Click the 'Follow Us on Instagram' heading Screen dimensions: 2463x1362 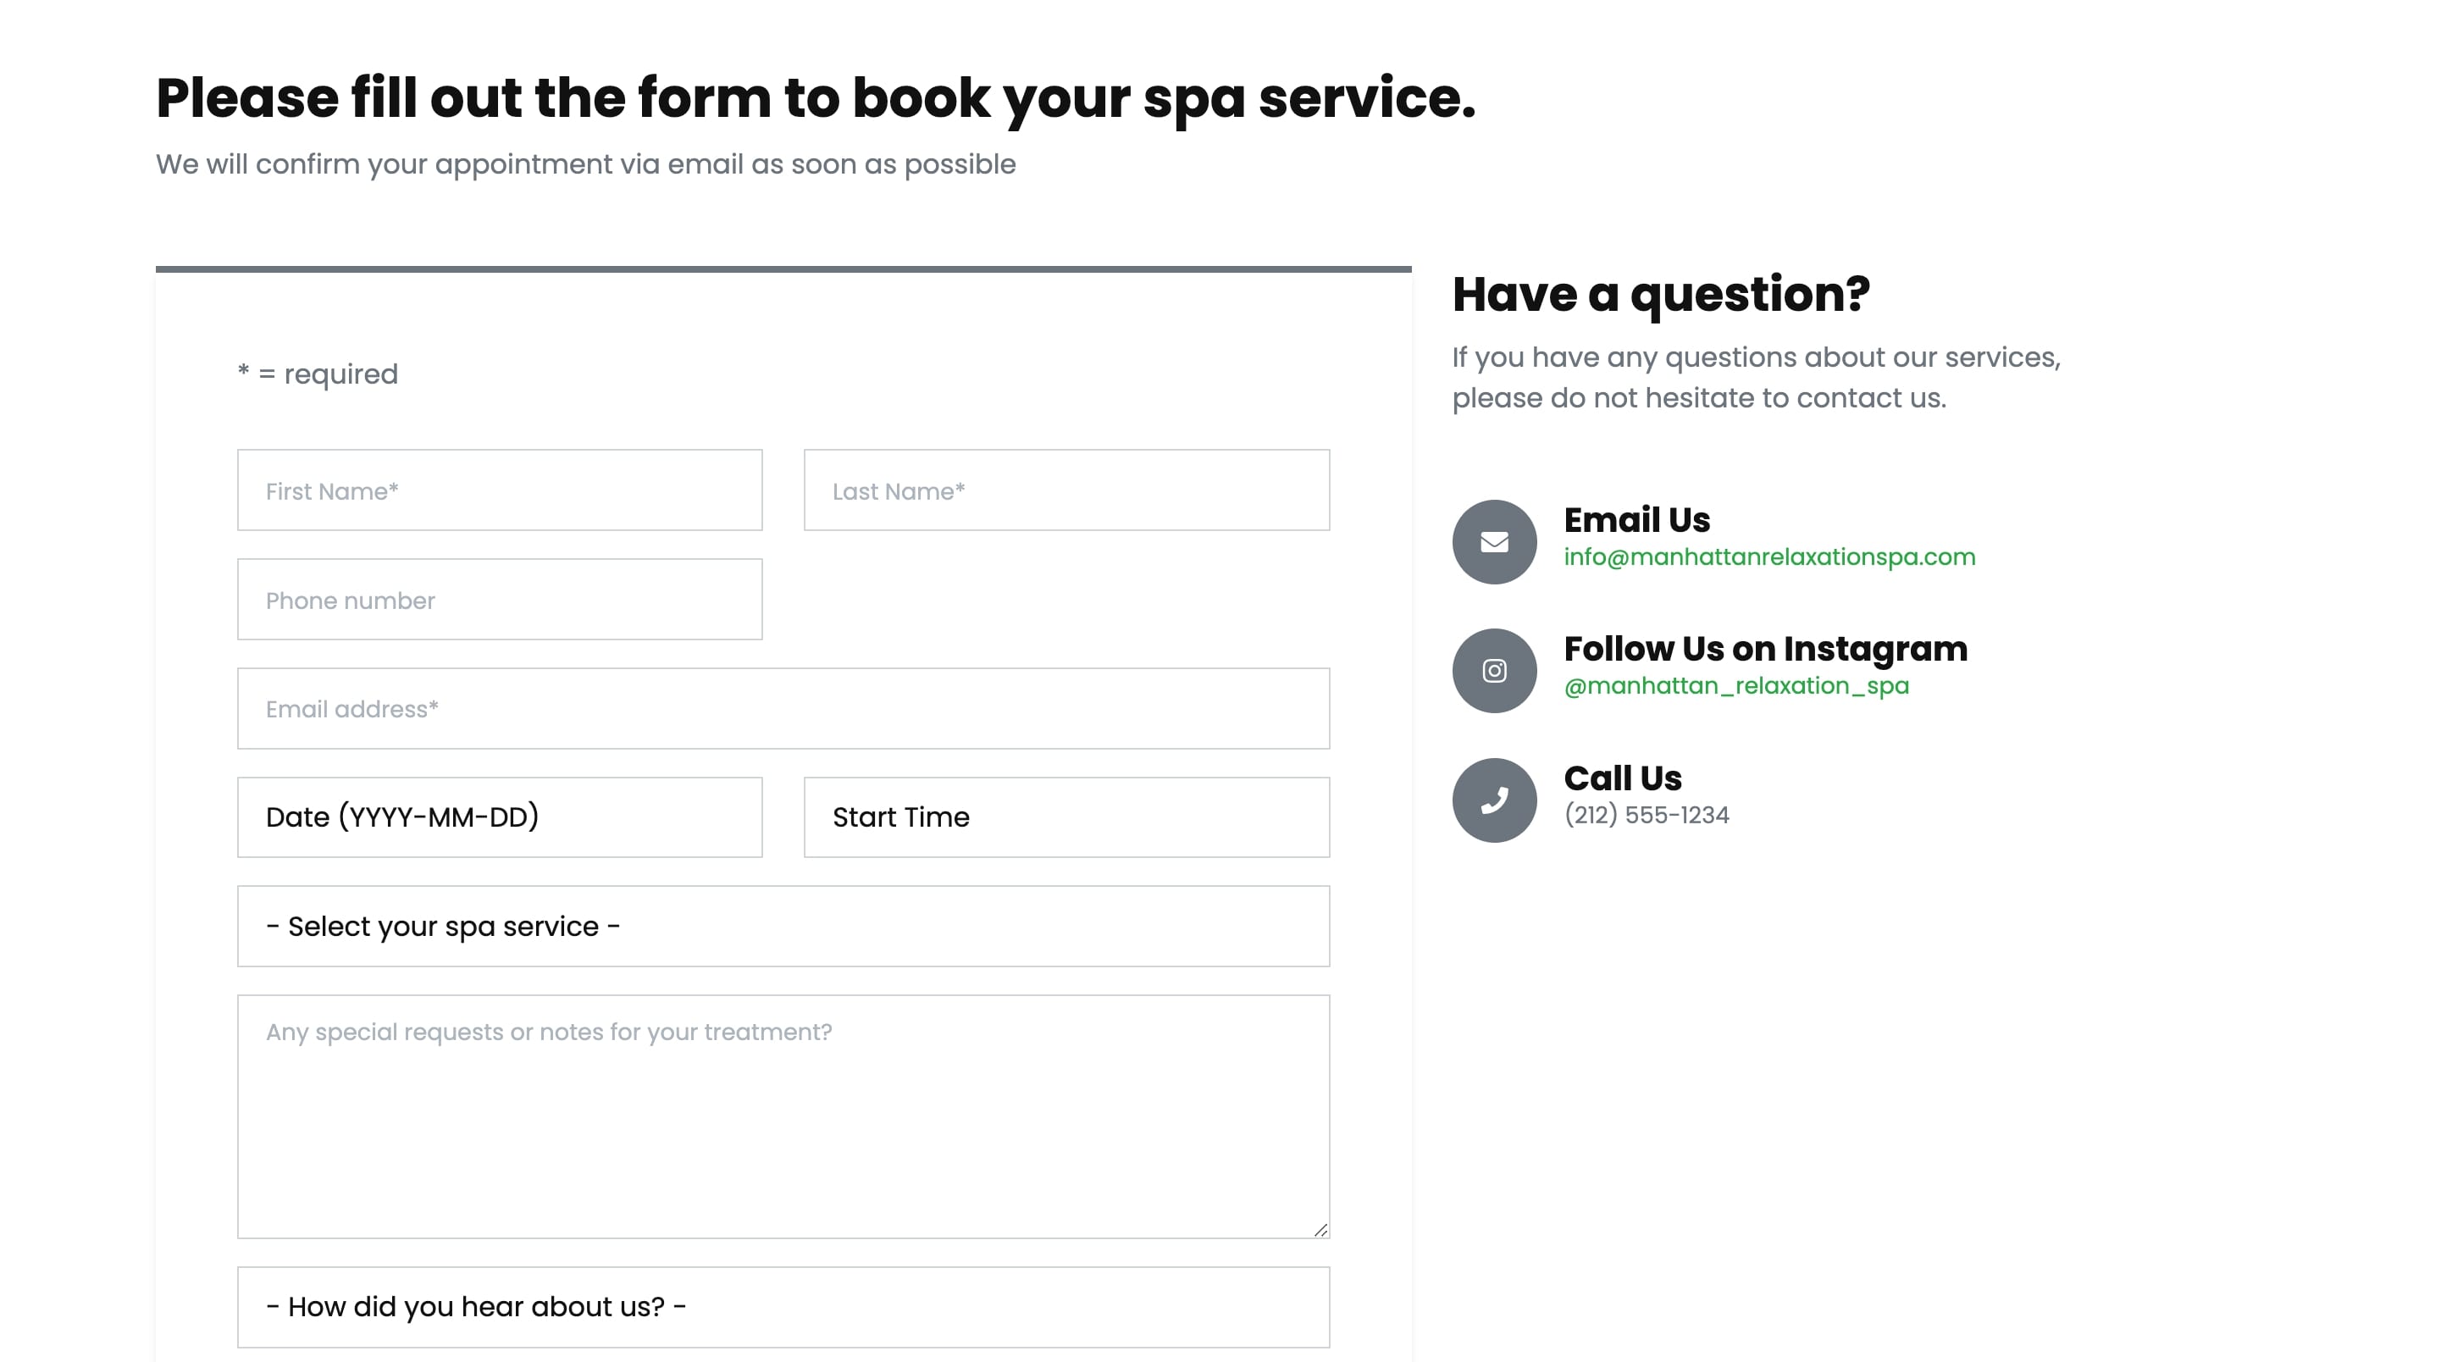pyautogui.click(x=1765, y=650)
